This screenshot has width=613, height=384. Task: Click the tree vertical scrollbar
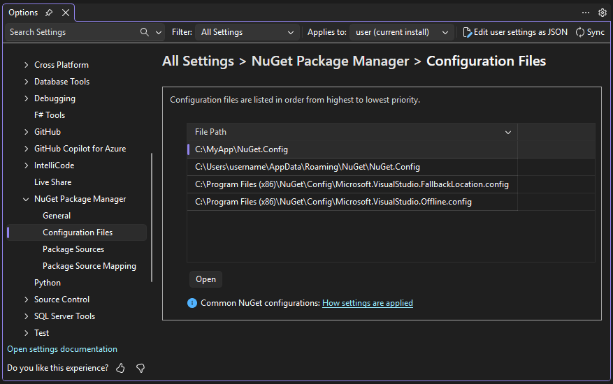(152, 217)
